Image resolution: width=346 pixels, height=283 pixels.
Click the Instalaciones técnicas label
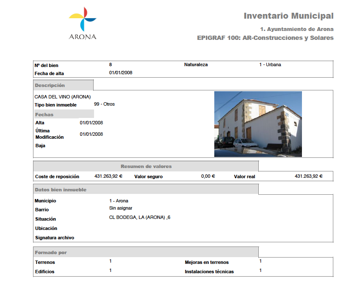point(209,272)
